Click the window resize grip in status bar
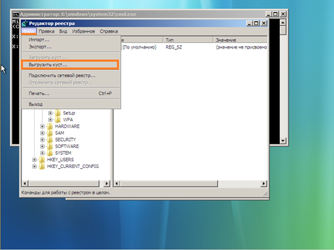Viewport: 334px width, 250px height. coord(265,194)
